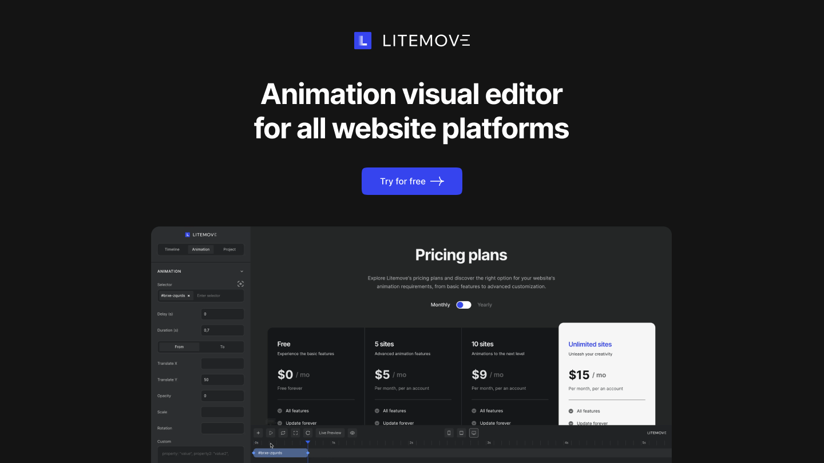Select the mobile device preview icon
Viewport: 824px width, 463px height.
click(449, 433)
